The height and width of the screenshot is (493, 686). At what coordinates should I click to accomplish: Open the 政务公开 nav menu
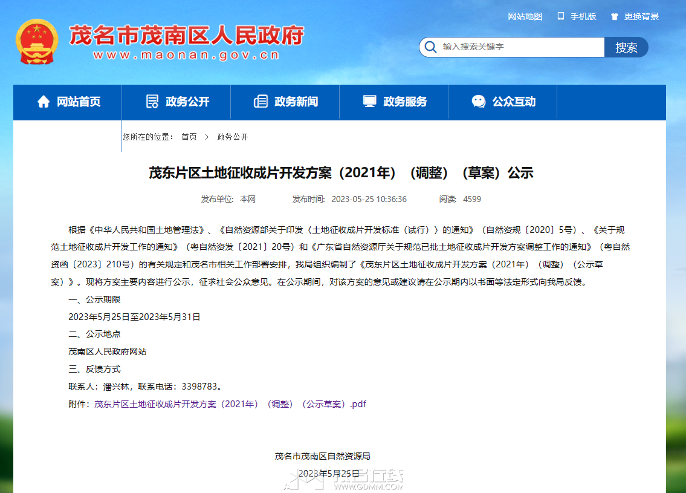point(176,102)
